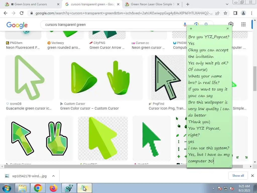The height and width of the screenshot is (193, 257).
Task: Click the Sticky Notes taskbar button
Action: tap(84, 188)
